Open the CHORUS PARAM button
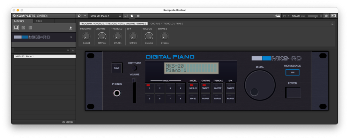The image size is (349, 139). click(206, 98)
